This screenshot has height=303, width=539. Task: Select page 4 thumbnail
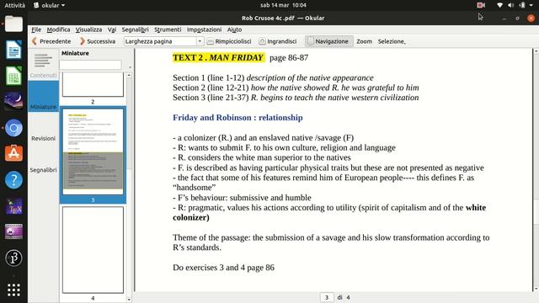[x=93, y=250]
